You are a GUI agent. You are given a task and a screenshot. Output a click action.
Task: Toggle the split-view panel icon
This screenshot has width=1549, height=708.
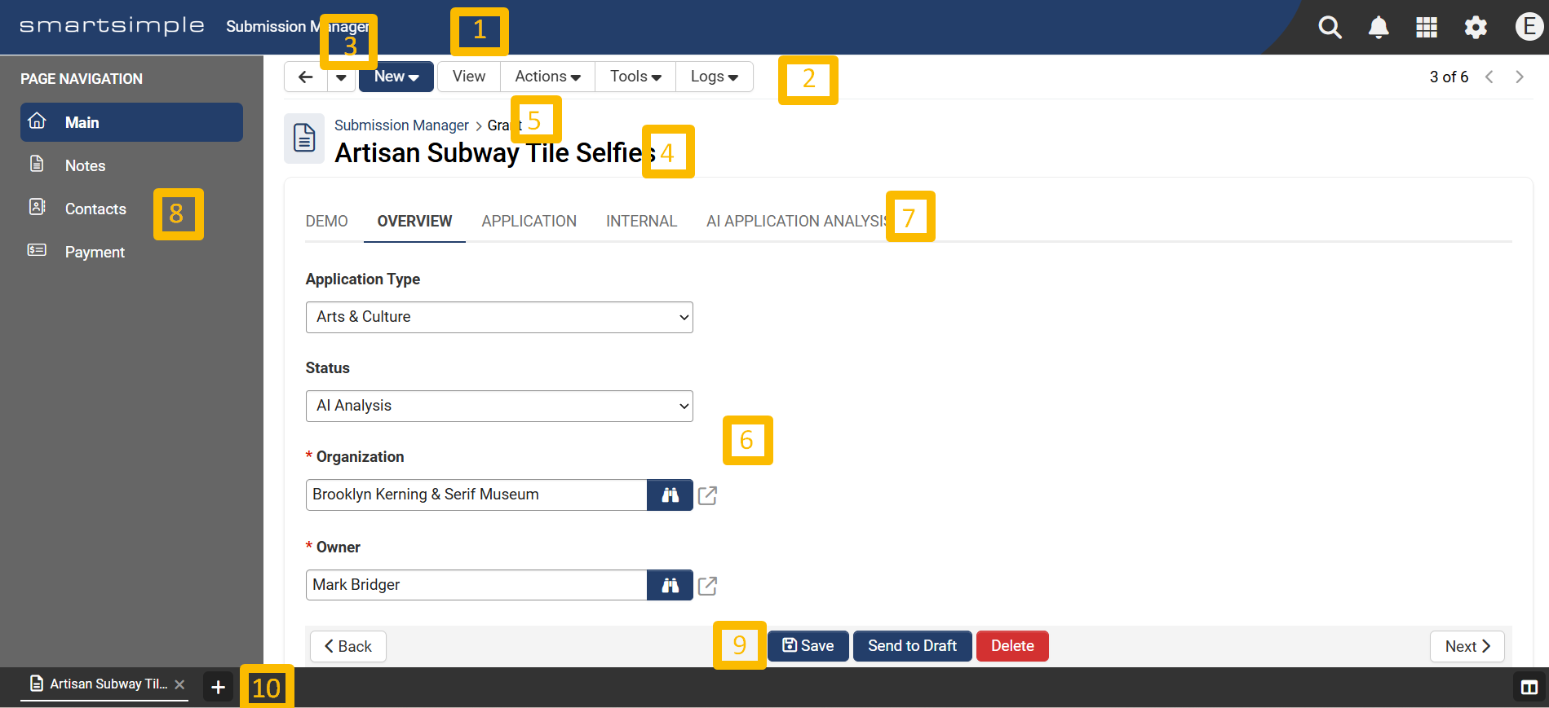coord(1529,688)
